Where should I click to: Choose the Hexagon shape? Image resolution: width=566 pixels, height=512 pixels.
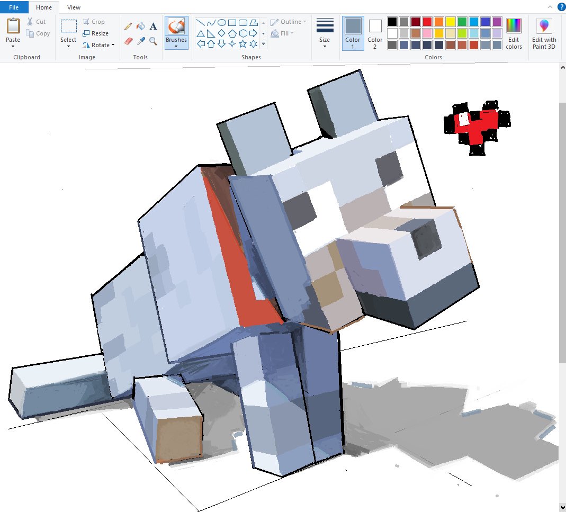point(243,33)
